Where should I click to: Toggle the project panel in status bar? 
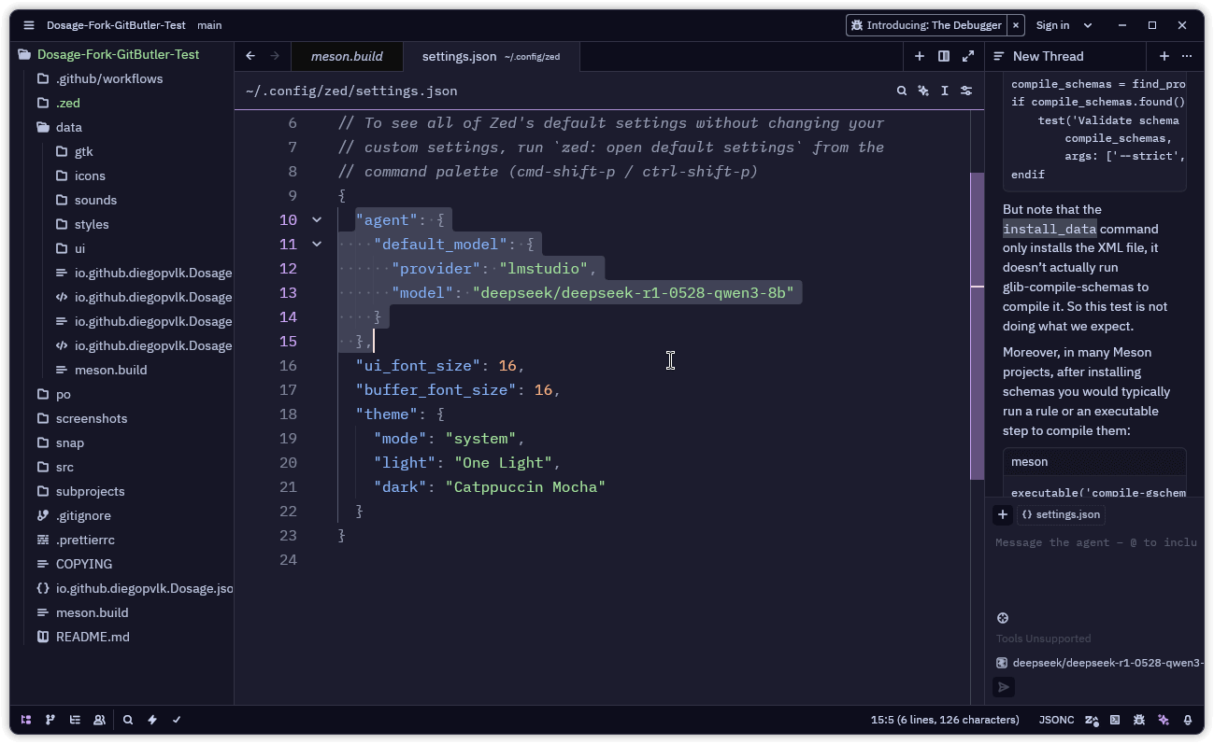tap(26, 720)
